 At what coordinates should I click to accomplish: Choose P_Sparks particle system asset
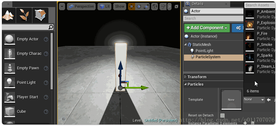pyautogui.click(x=260, y=58)
